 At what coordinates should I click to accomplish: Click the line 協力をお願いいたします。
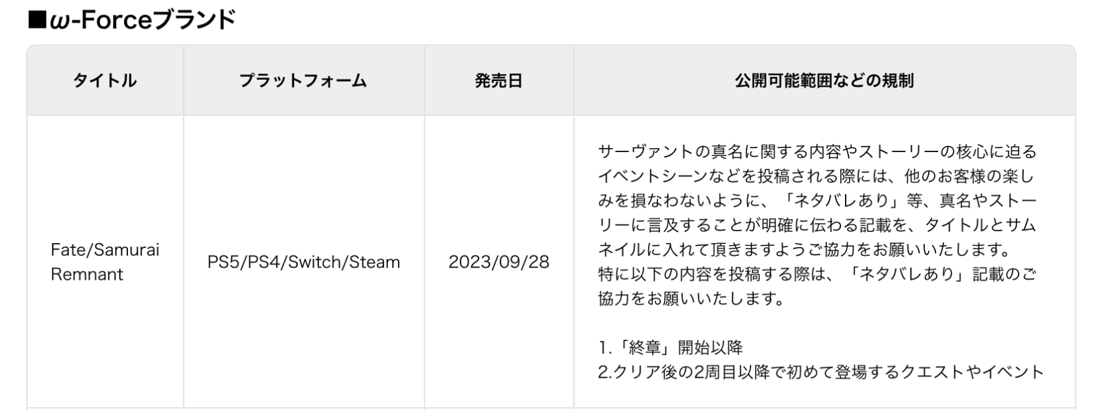coord(691,299)
